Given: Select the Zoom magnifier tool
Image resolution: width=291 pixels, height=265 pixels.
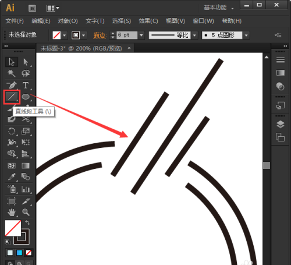Looking at the screenshot, I should (x=26, y=212).
